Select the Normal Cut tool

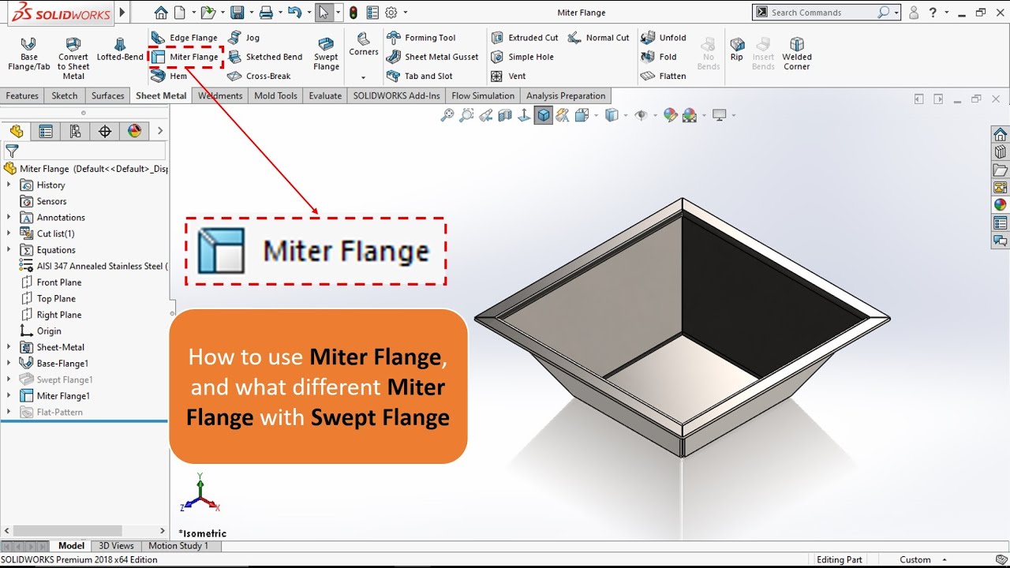coord(598,38)
